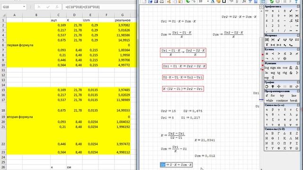
Task: Click SMath toolbar font size dropdown arrow
Action: [208, 1]
